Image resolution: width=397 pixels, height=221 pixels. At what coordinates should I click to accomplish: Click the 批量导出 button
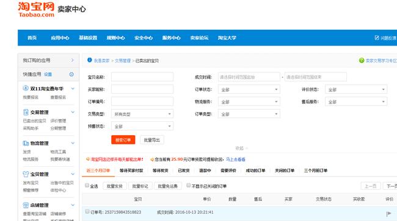152,140
